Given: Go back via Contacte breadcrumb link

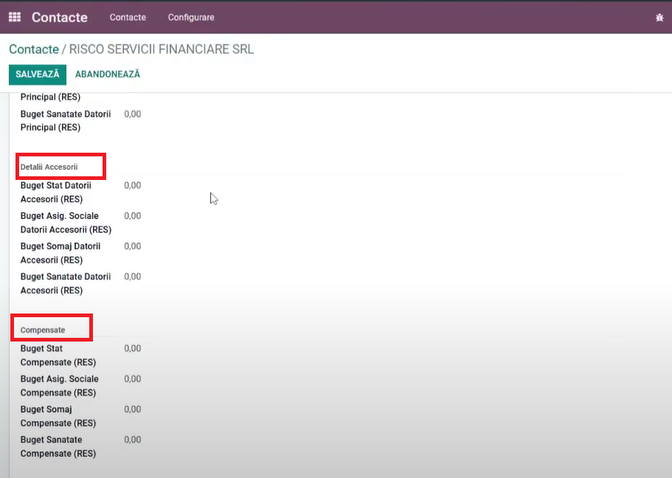Looking at the screenshot, I should coord(34,49).
